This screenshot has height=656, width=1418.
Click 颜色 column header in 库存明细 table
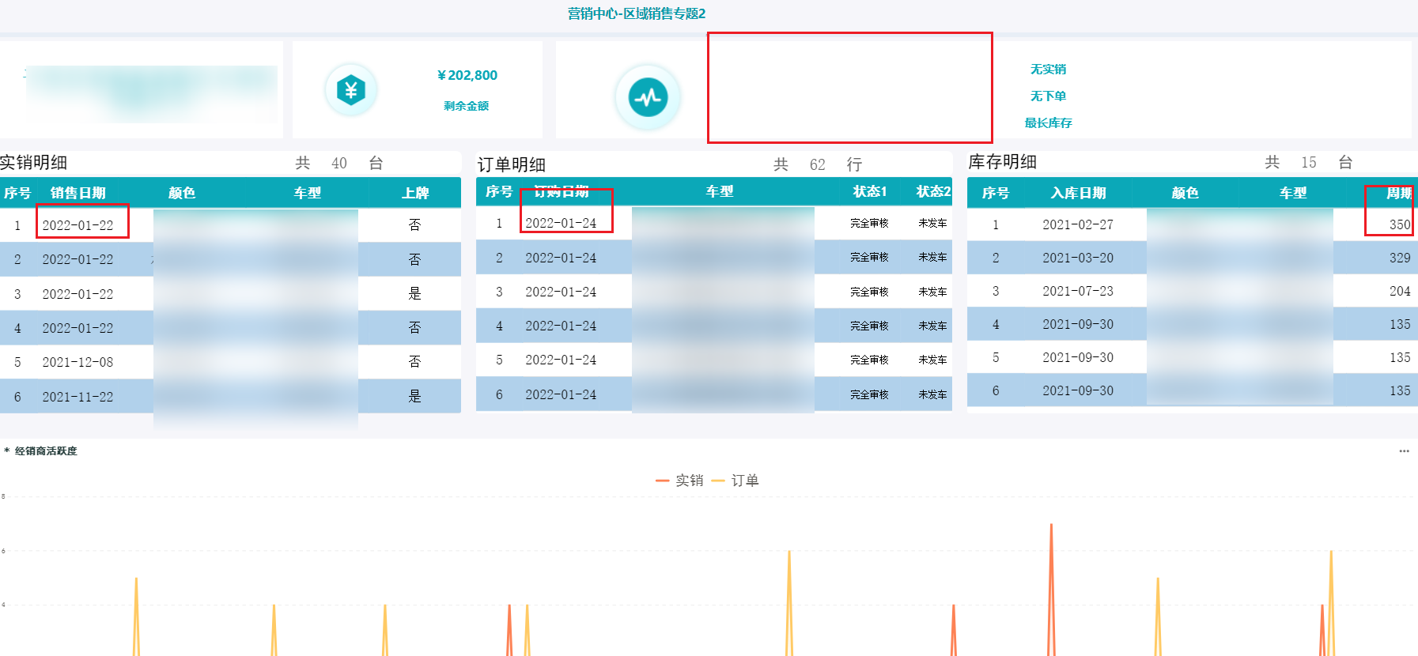(1185, 193)
